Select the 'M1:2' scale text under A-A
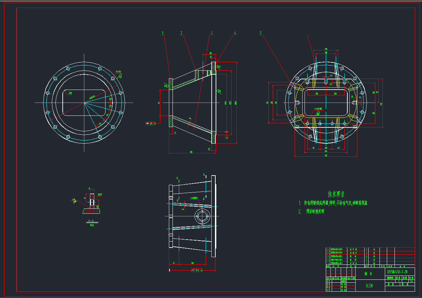Viewport: 422px width, 298px height. point(92,225)
